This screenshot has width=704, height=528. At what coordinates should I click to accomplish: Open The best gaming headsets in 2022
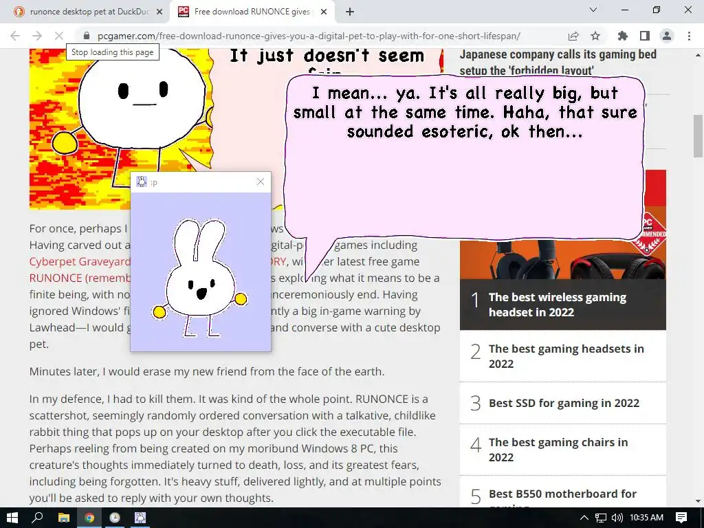[x=566, y=356]
